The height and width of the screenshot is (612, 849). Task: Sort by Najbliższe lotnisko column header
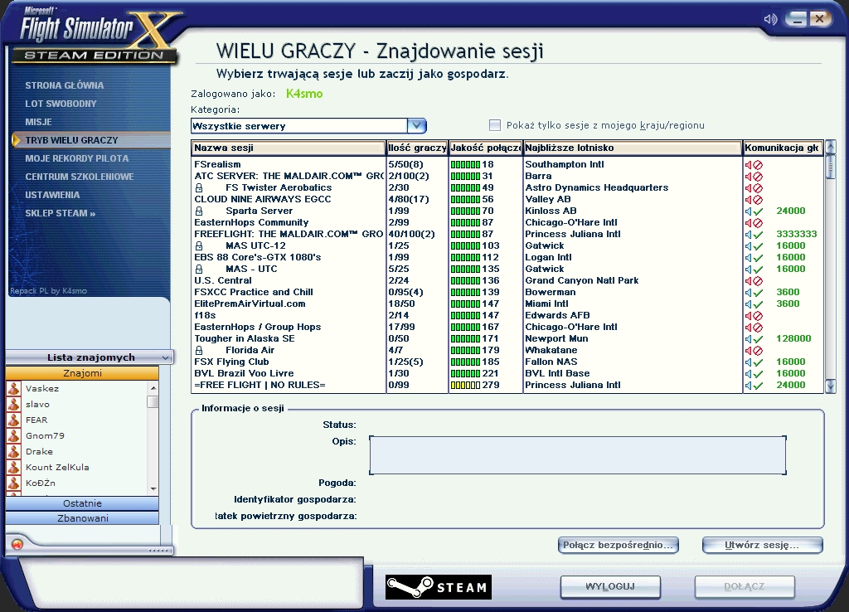click(x=633, y=148)
